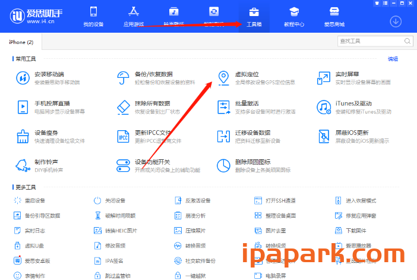This screenshot has height=280, width=417.
Task: Open 实时日志 (Real-time Log)
Action: (29, 231)
